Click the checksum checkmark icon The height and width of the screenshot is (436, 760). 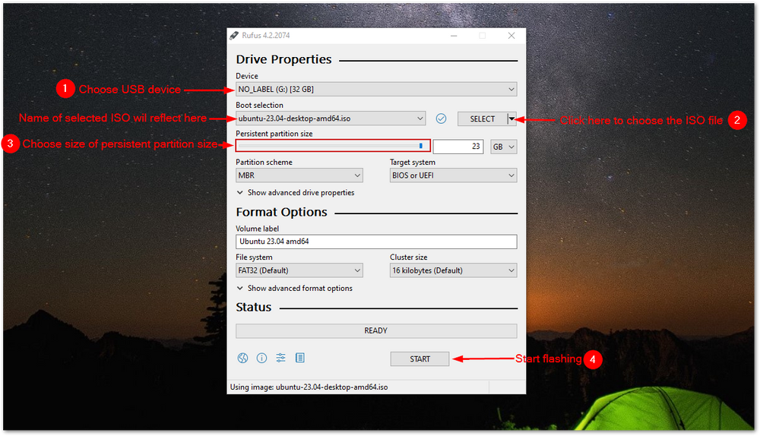pos(441,118)
